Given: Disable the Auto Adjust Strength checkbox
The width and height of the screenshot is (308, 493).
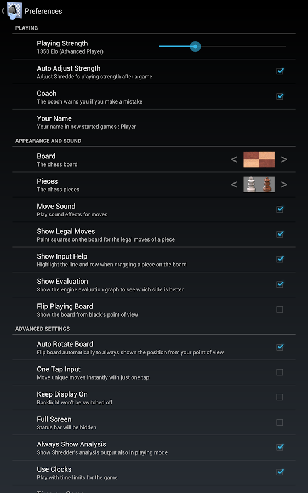Looking at the screenshot, I should (x=280, y=71).
